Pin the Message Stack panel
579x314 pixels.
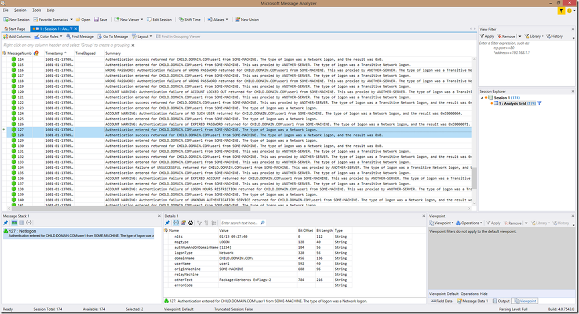6,223
